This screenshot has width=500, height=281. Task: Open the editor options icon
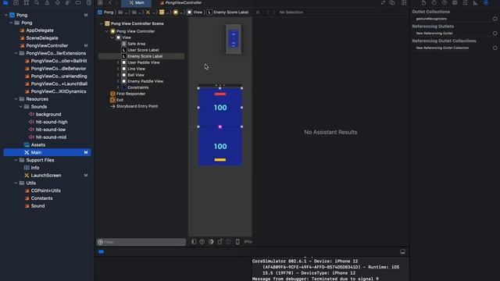pos(392,3)
